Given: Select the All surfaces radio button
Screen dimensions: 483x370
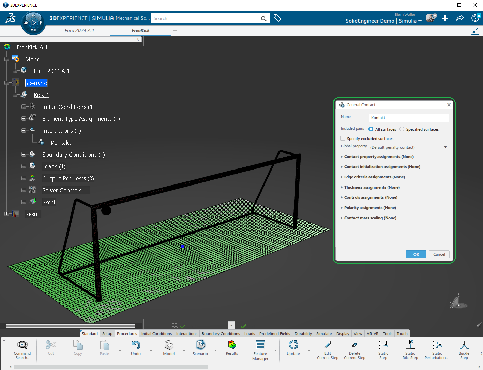Looking at the screenshot, I should 371,129.
